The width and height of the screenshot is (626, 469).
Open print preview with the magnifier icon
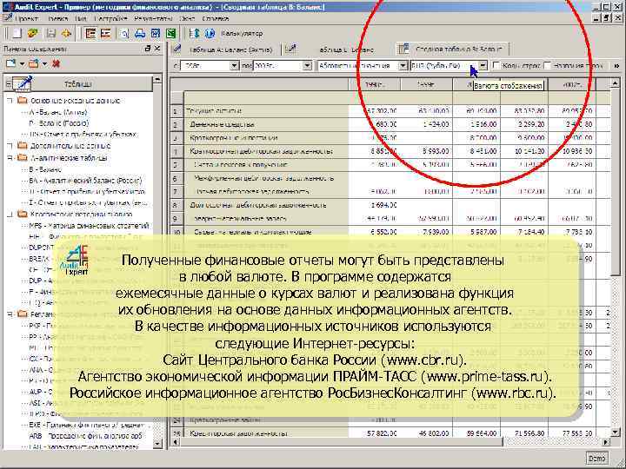click(x=124, y=34)
